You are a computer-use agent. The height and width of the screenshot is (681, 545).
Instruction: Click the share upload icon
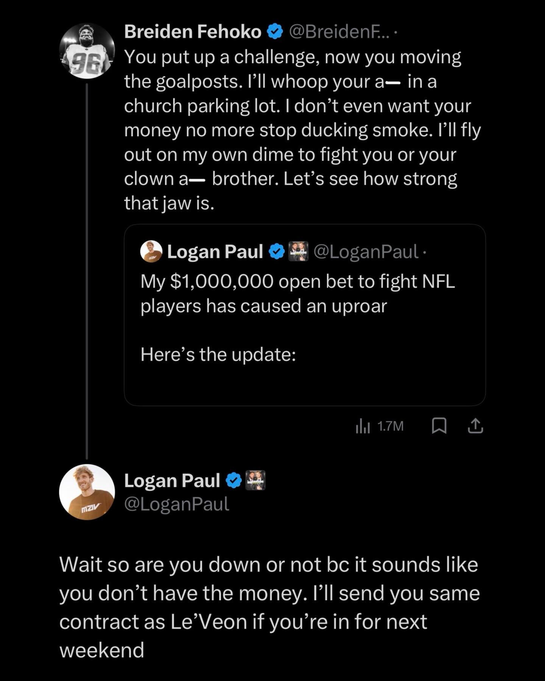tap(475, 426)
